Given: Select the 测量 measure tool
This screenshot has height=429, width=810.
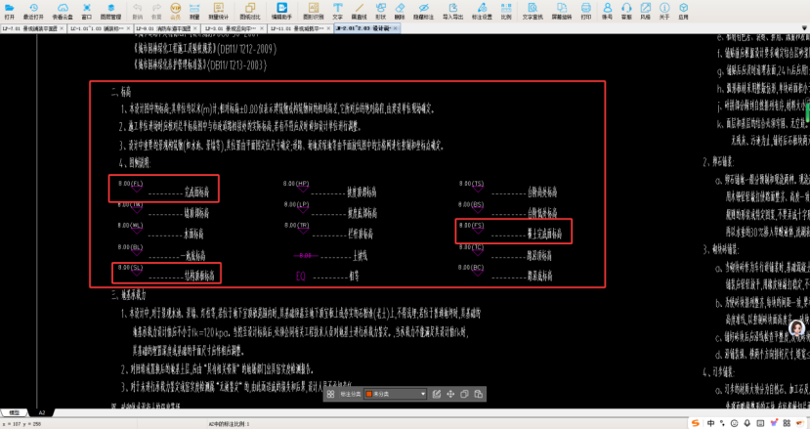Looking at the screenshot, I should click(194, 11).
